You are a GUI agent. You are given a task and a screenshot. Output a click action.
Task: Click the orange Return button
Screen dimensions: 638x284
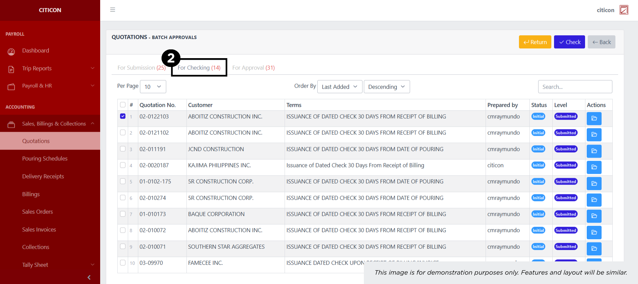pyautogui.click(x=535, y=42)
